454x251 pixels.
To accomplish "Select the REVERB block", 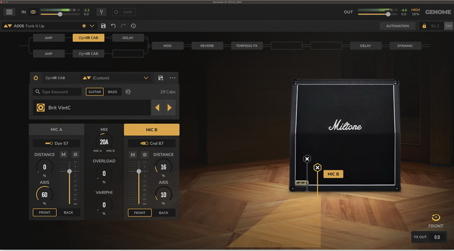I will click(x=207, y=46).
